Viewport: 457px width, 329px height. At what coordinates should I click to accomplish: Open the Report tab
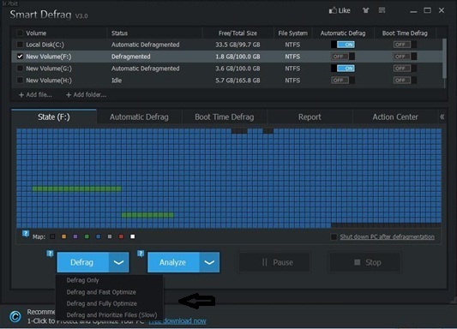310,117
